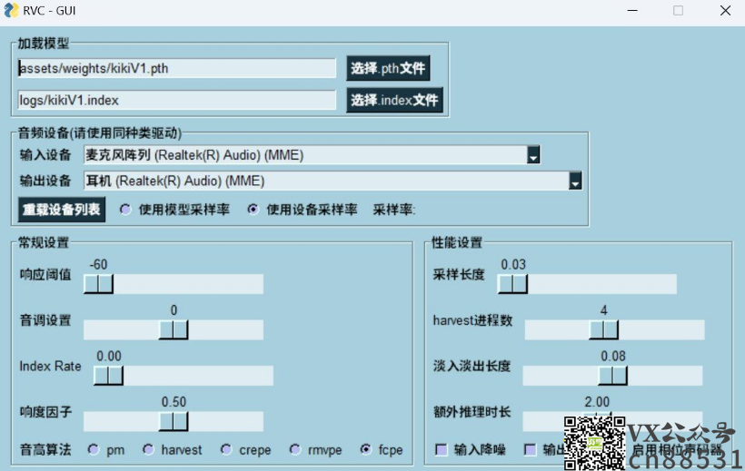The image size is (745, 471).
Task: Minimize the RVC - GUI window
Action: tap(632, 11)
